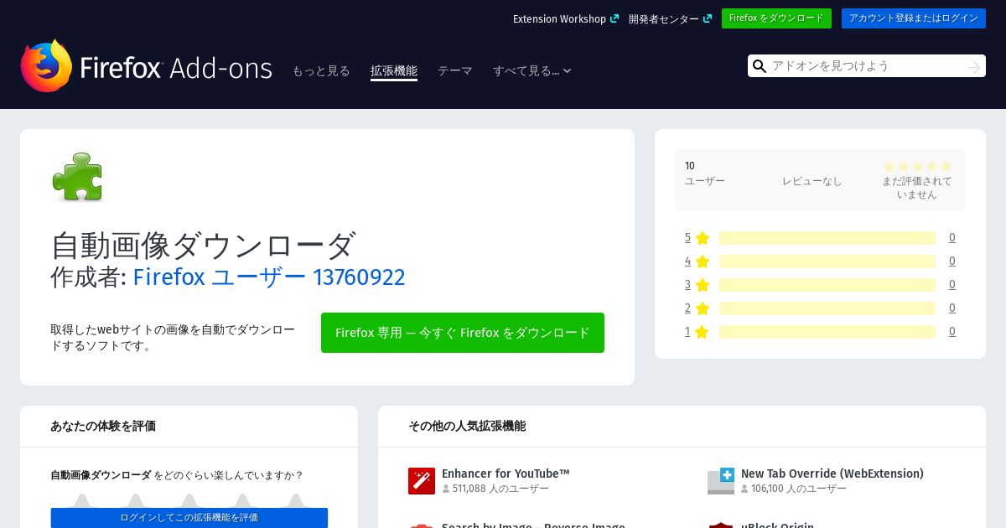This screenshot has width=1006, height=528.
Task: Click the 4 rating number link
Action: click(x=687, y=261)
